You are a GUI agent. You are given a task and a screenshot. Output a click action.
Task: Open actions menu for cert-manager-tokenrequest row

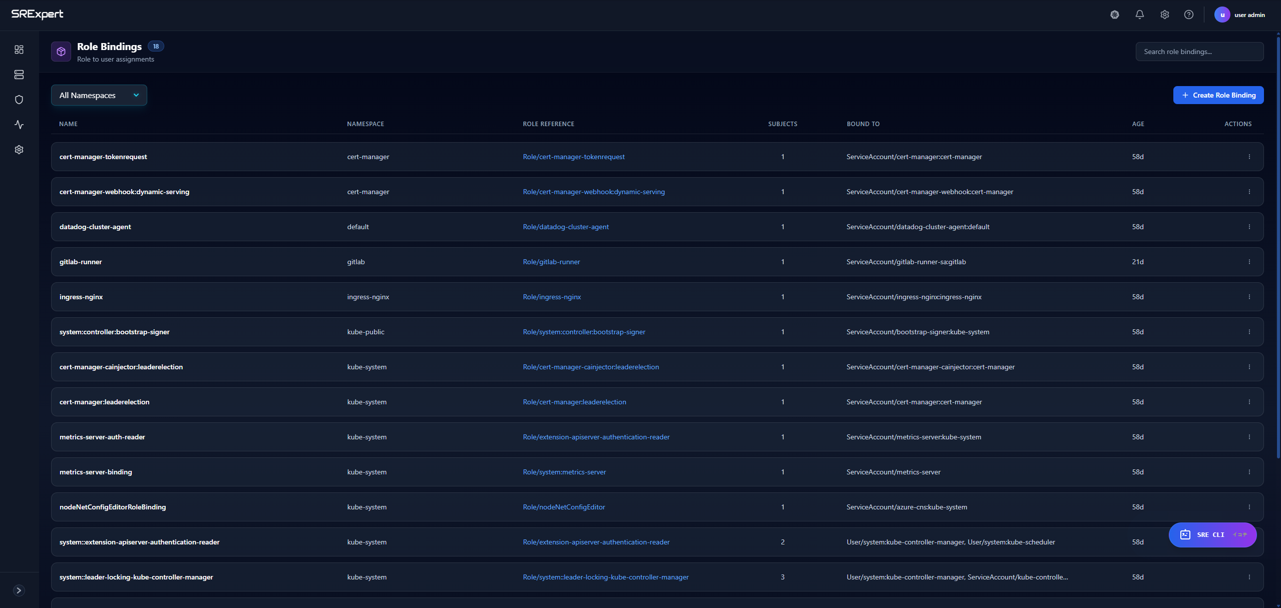click(1249, 157)
